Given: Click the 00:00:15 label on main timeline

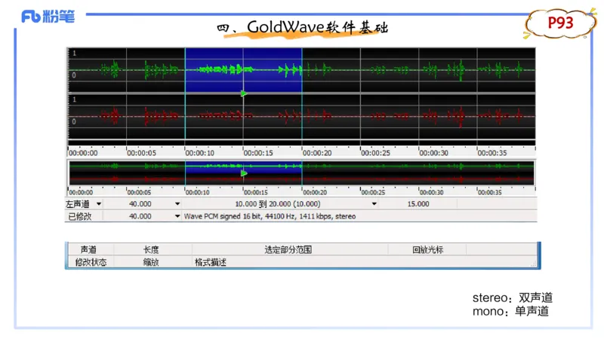Looking at the screenshot, I should click(x=258, y=153).
